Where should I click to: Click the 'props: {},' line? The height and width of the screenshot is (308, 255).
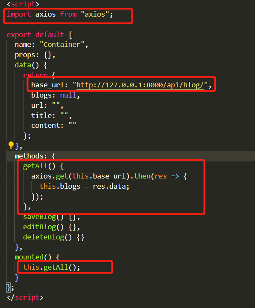click(x=35, y=55)
